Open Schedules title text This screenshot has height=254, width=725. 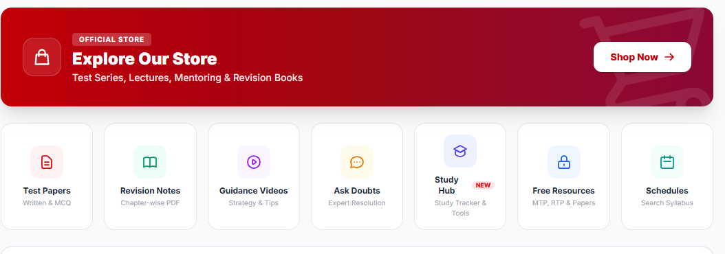tap(667, 191)
